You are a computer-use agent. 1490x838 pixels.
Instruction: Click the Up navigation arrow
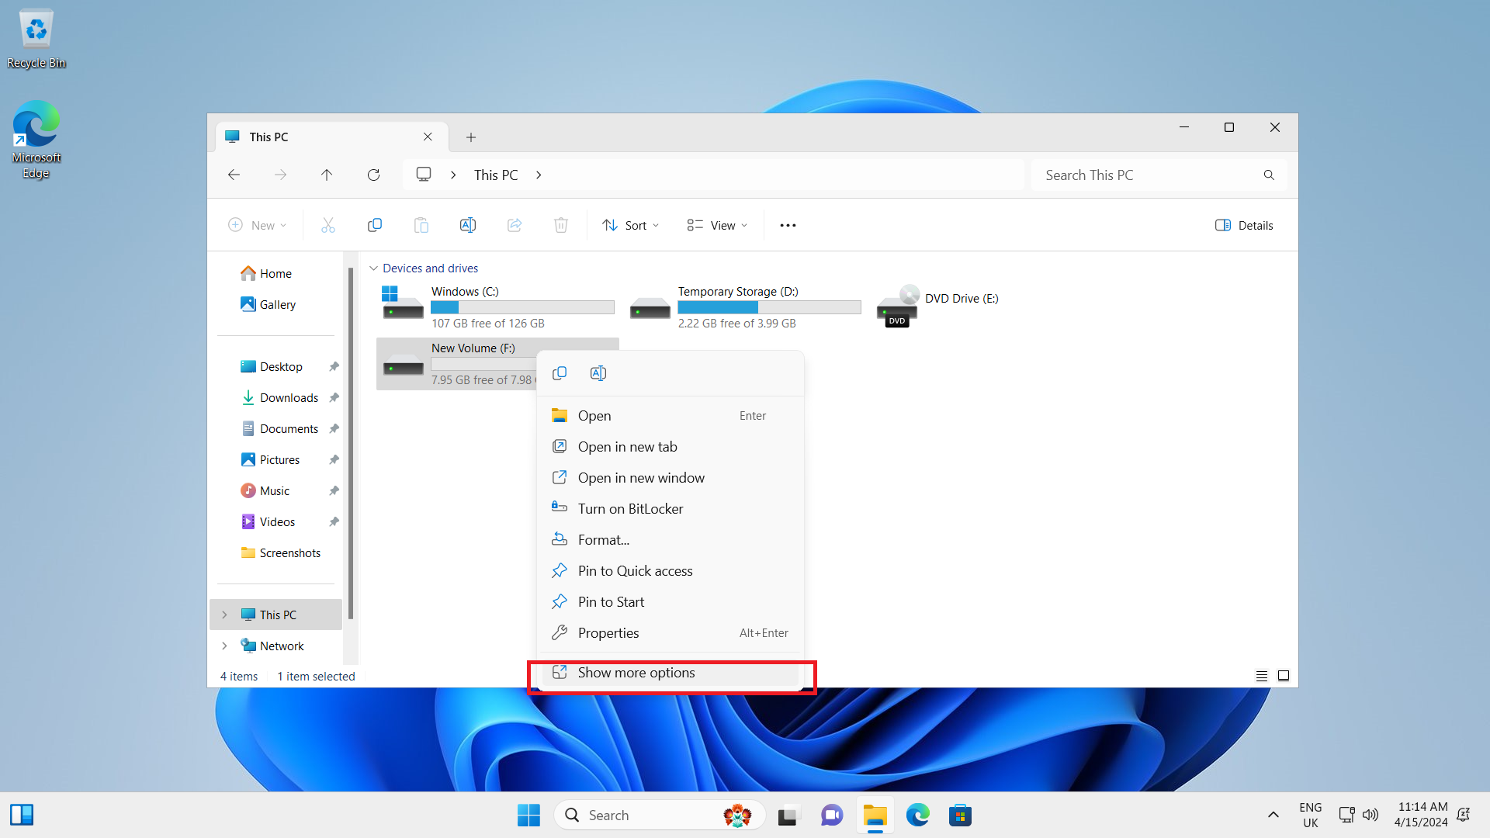pyautogui.click(x=327, y=175)
